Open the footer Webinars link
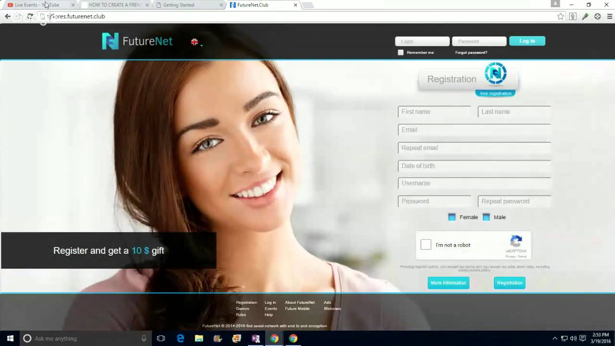Screen dimensions: 615x346 click(x=332, y=309)
